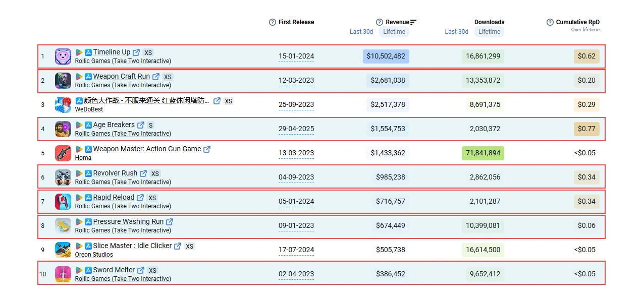Screen dimensions: 643x300
Task: Click the sort icon next to Revenue
Action: (x=412, y=22)
